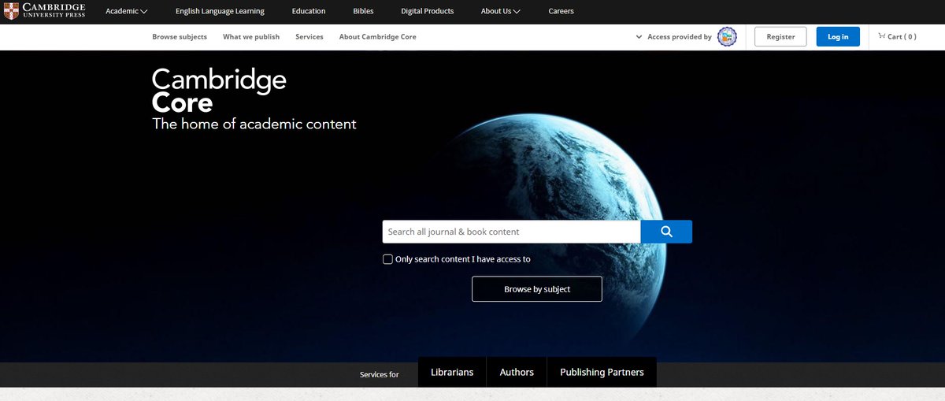945x401 pixels.
Task: Open the Education menu item
Action: coord(309,12)
